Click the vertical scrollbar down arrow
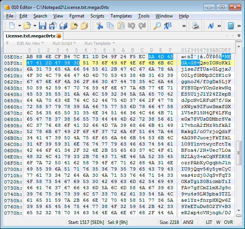Viewport: 245px width, 229px height. [x=239, y=211]
